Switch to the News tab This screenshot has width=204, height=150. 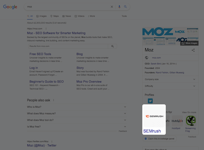coord(67,16)
